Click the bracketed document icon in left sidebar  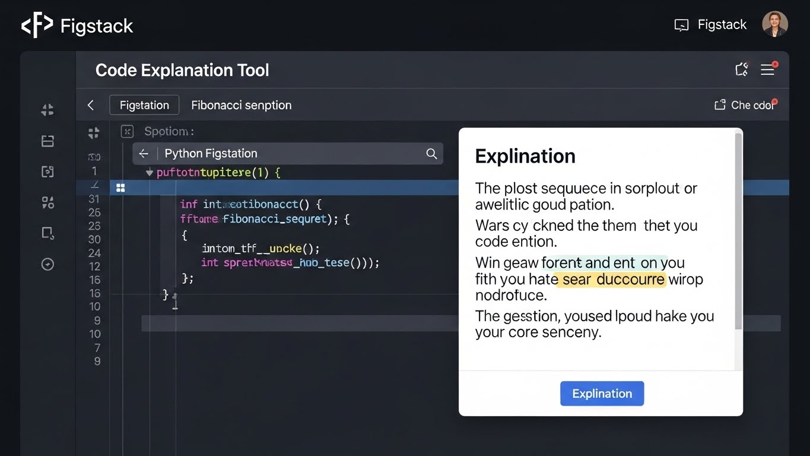pyautogui.click(x=47, y=172)
